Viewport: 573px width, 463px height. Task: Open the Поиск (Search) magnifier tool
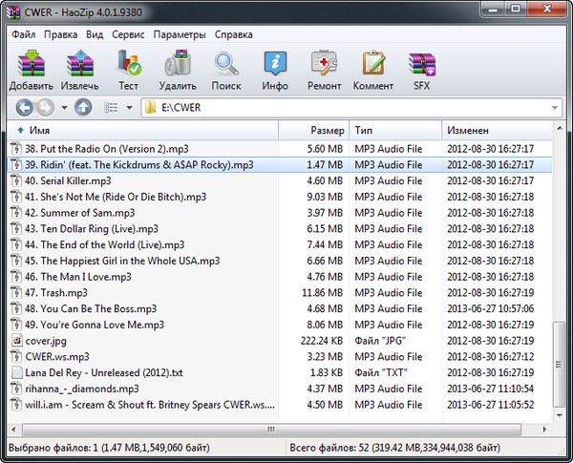tap(226, 70)
